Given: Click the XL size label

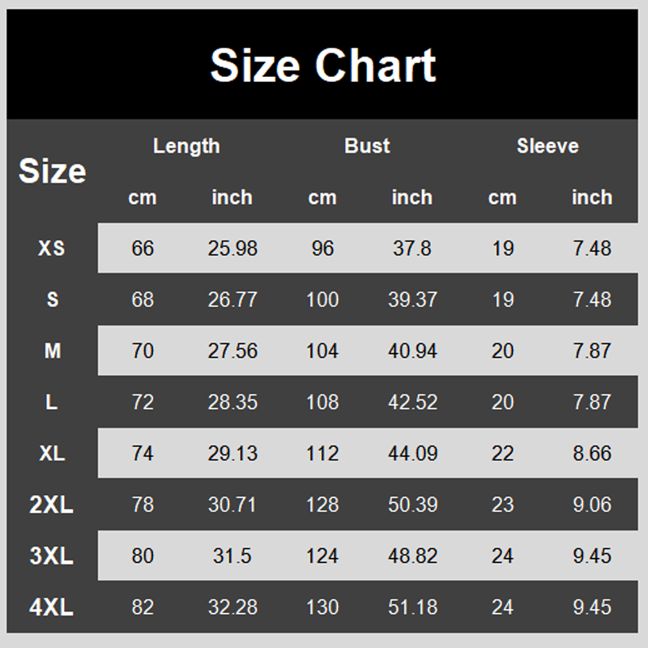Looking at the screenshot, I should tap(52, 454).
